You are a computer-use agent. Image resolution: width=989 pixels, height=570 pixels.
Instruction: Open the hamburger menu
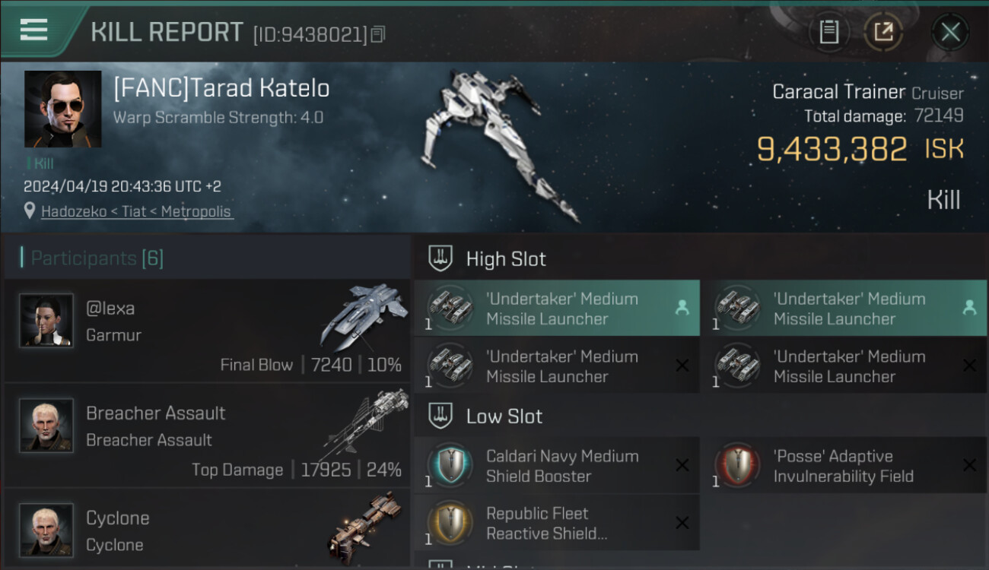pos(33,30)
